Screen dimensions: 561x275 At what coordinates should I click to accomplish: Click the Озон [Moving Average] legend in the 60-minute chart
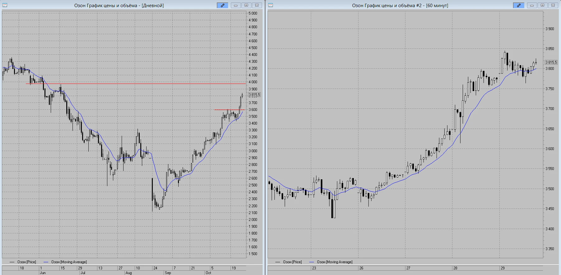point(330,262)
